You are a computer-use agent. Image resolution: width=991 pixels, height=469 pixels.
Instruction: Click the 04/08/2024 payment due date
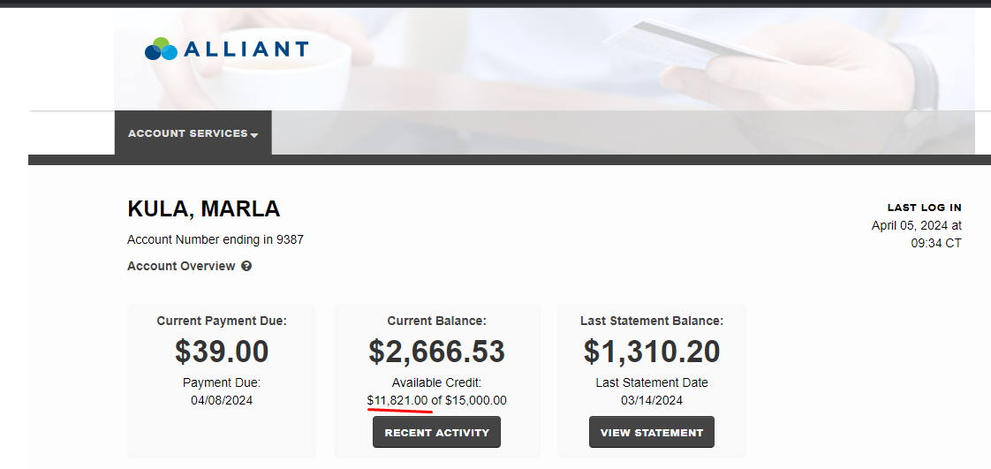(x=222, y=400)
